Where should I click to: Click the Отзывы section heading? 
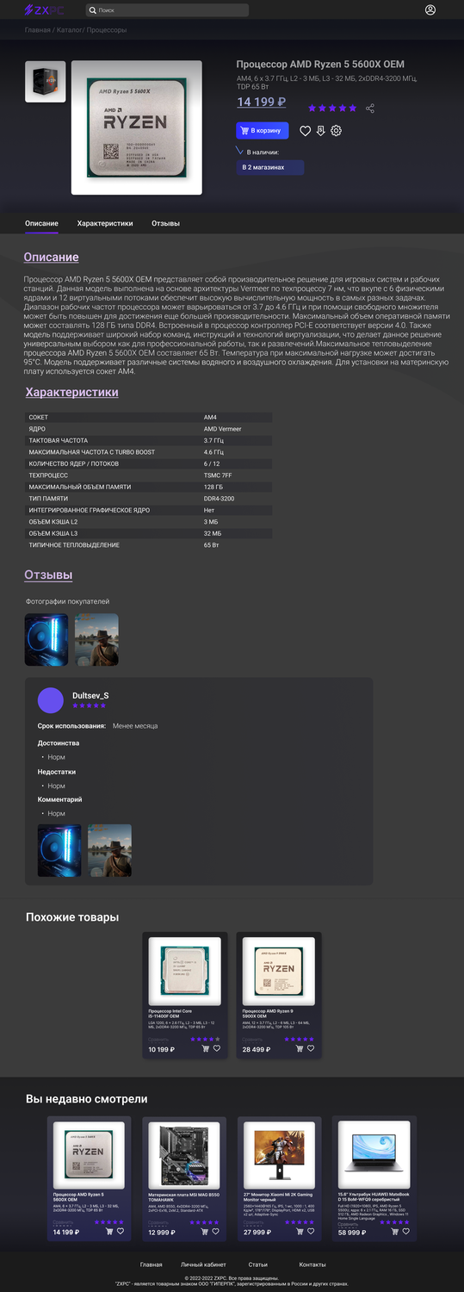[x=48, y=575]
